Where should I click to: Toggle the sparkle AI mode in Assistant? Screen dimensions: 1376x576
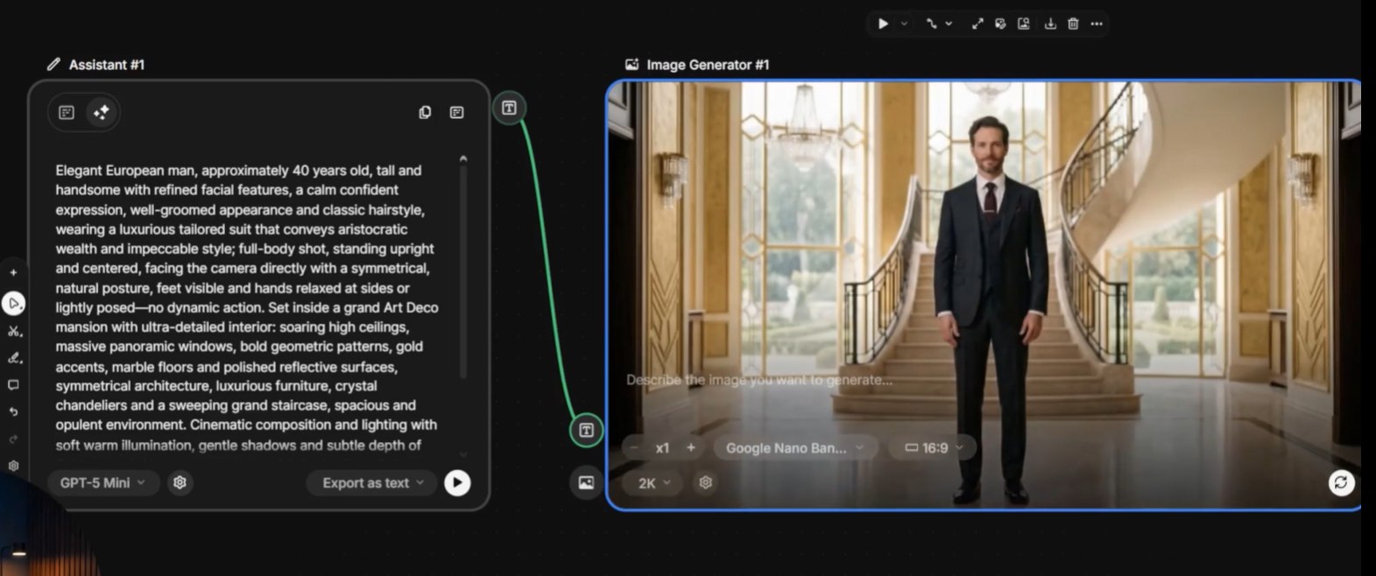coord(101,112)
